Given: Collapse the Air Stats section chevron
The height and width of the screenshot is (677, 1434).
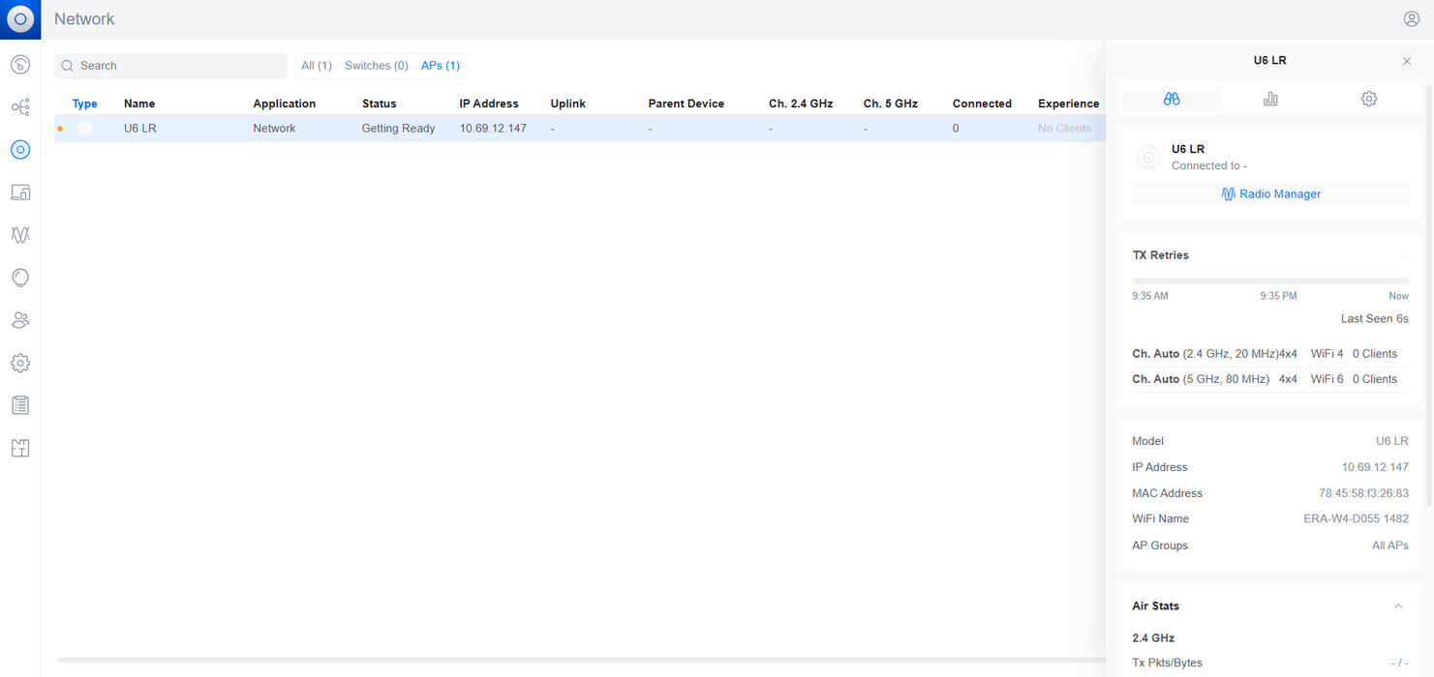Looking at the screenshot, I should pos(1398,606).
